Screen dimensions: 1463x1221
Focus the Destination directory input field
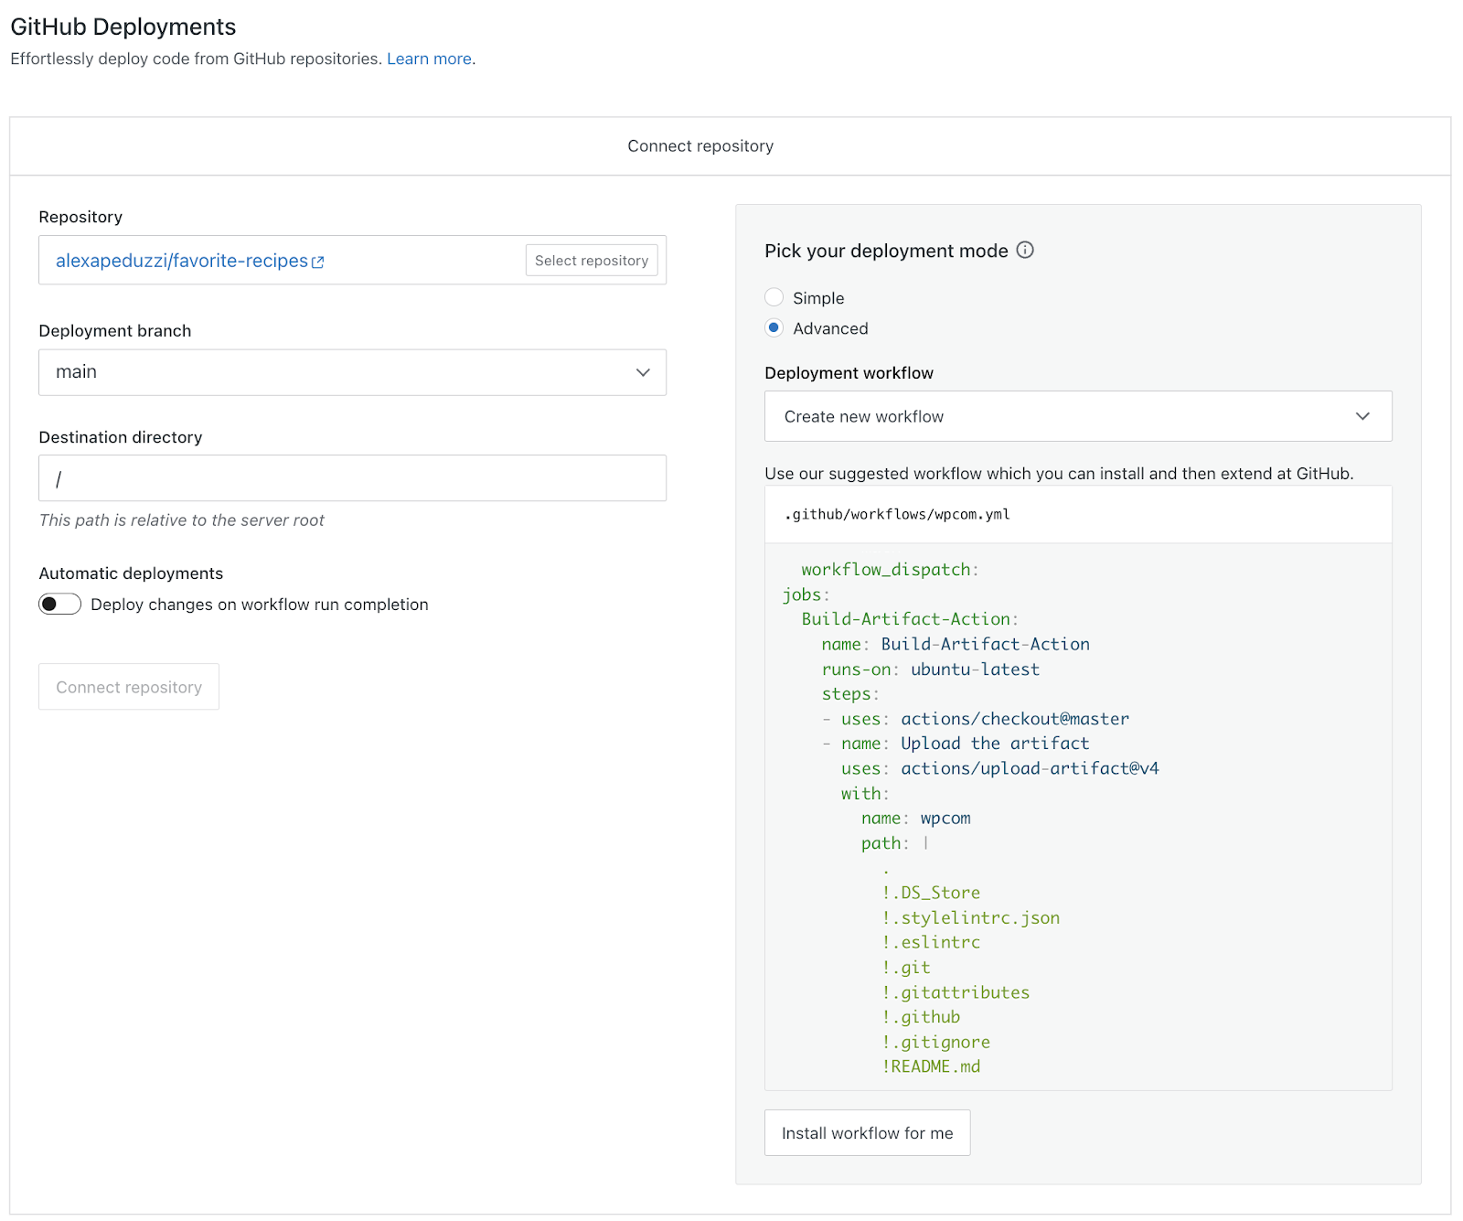[352, 478]
